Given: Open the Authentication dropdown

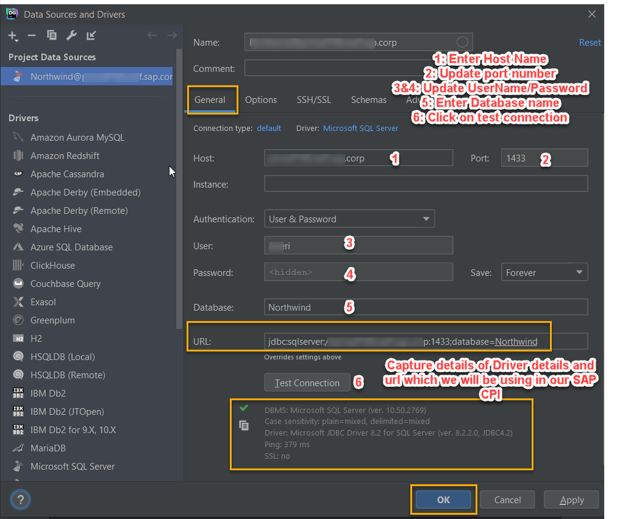Looking at the screenshot, I should click(349, 219).
